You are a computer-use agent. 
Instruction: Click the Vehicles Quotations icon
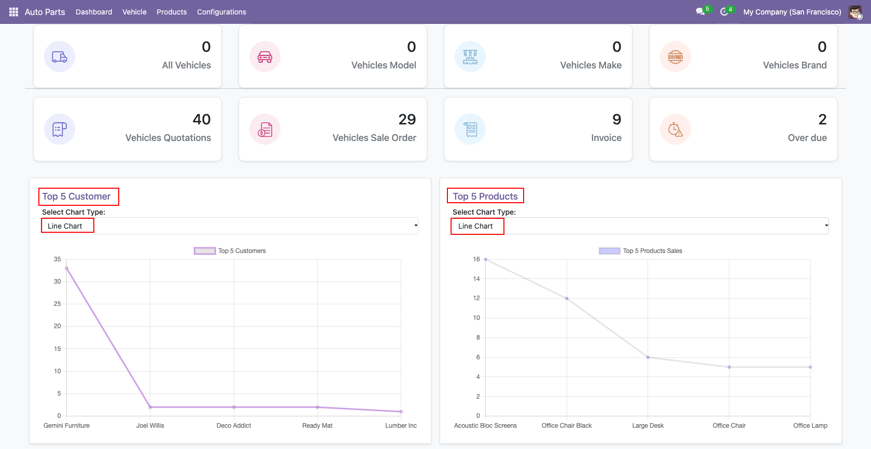[x=60, y=129]
